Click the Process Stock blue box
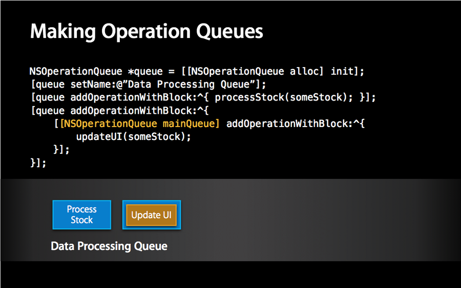The height and width of the screenshot is (288, 461). [82, 215]
